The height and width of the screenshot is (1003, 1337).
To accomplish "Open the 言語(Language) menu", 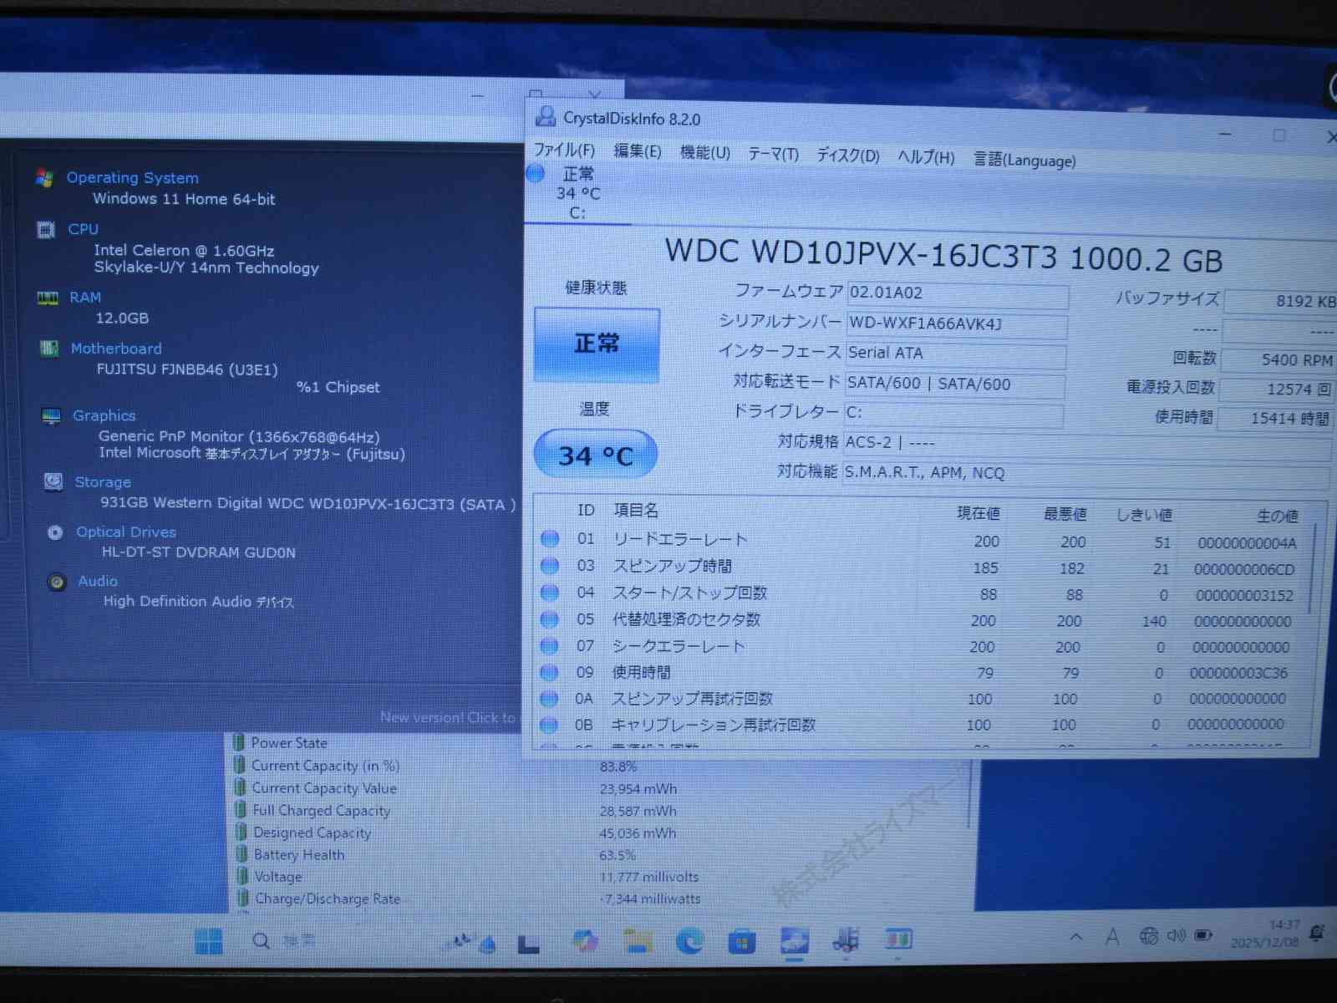I will [1024, 160].
